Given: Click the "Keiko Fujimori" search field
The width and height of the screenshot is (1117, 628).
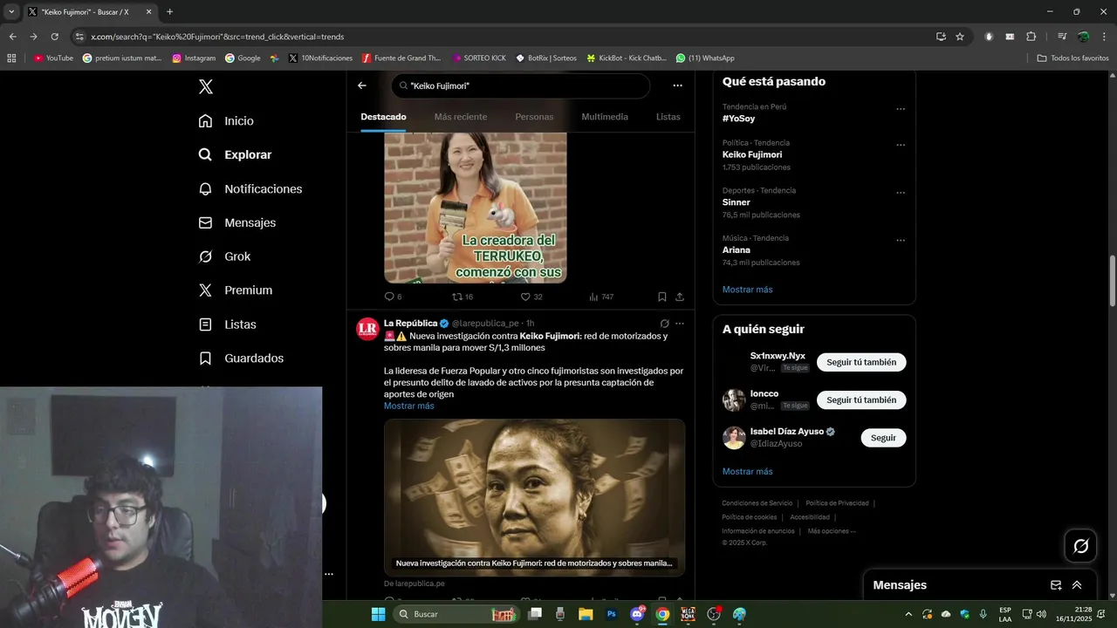Looking at the screenshot, I should point(521,85).
